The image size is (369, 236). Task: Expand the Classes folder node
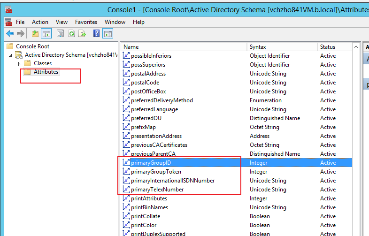(19, 64)
